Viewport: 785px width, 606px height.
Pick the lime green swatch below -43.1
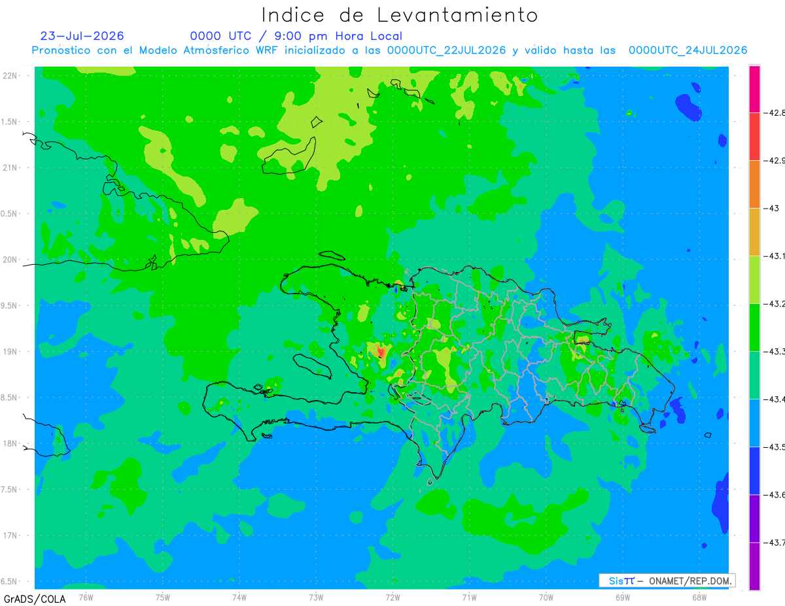click(x=754, y=279)
